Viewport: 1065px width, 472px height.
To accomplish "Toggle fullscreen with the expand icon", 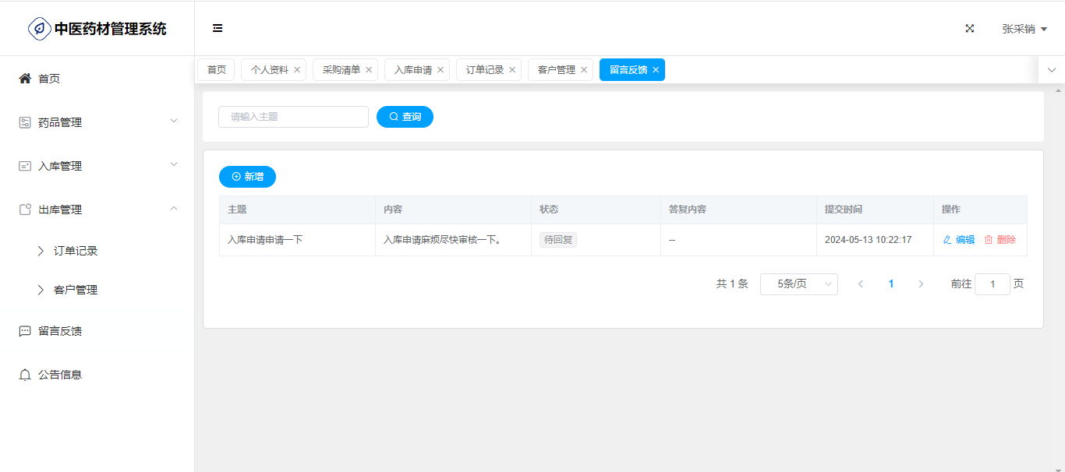I will point(970,28).
